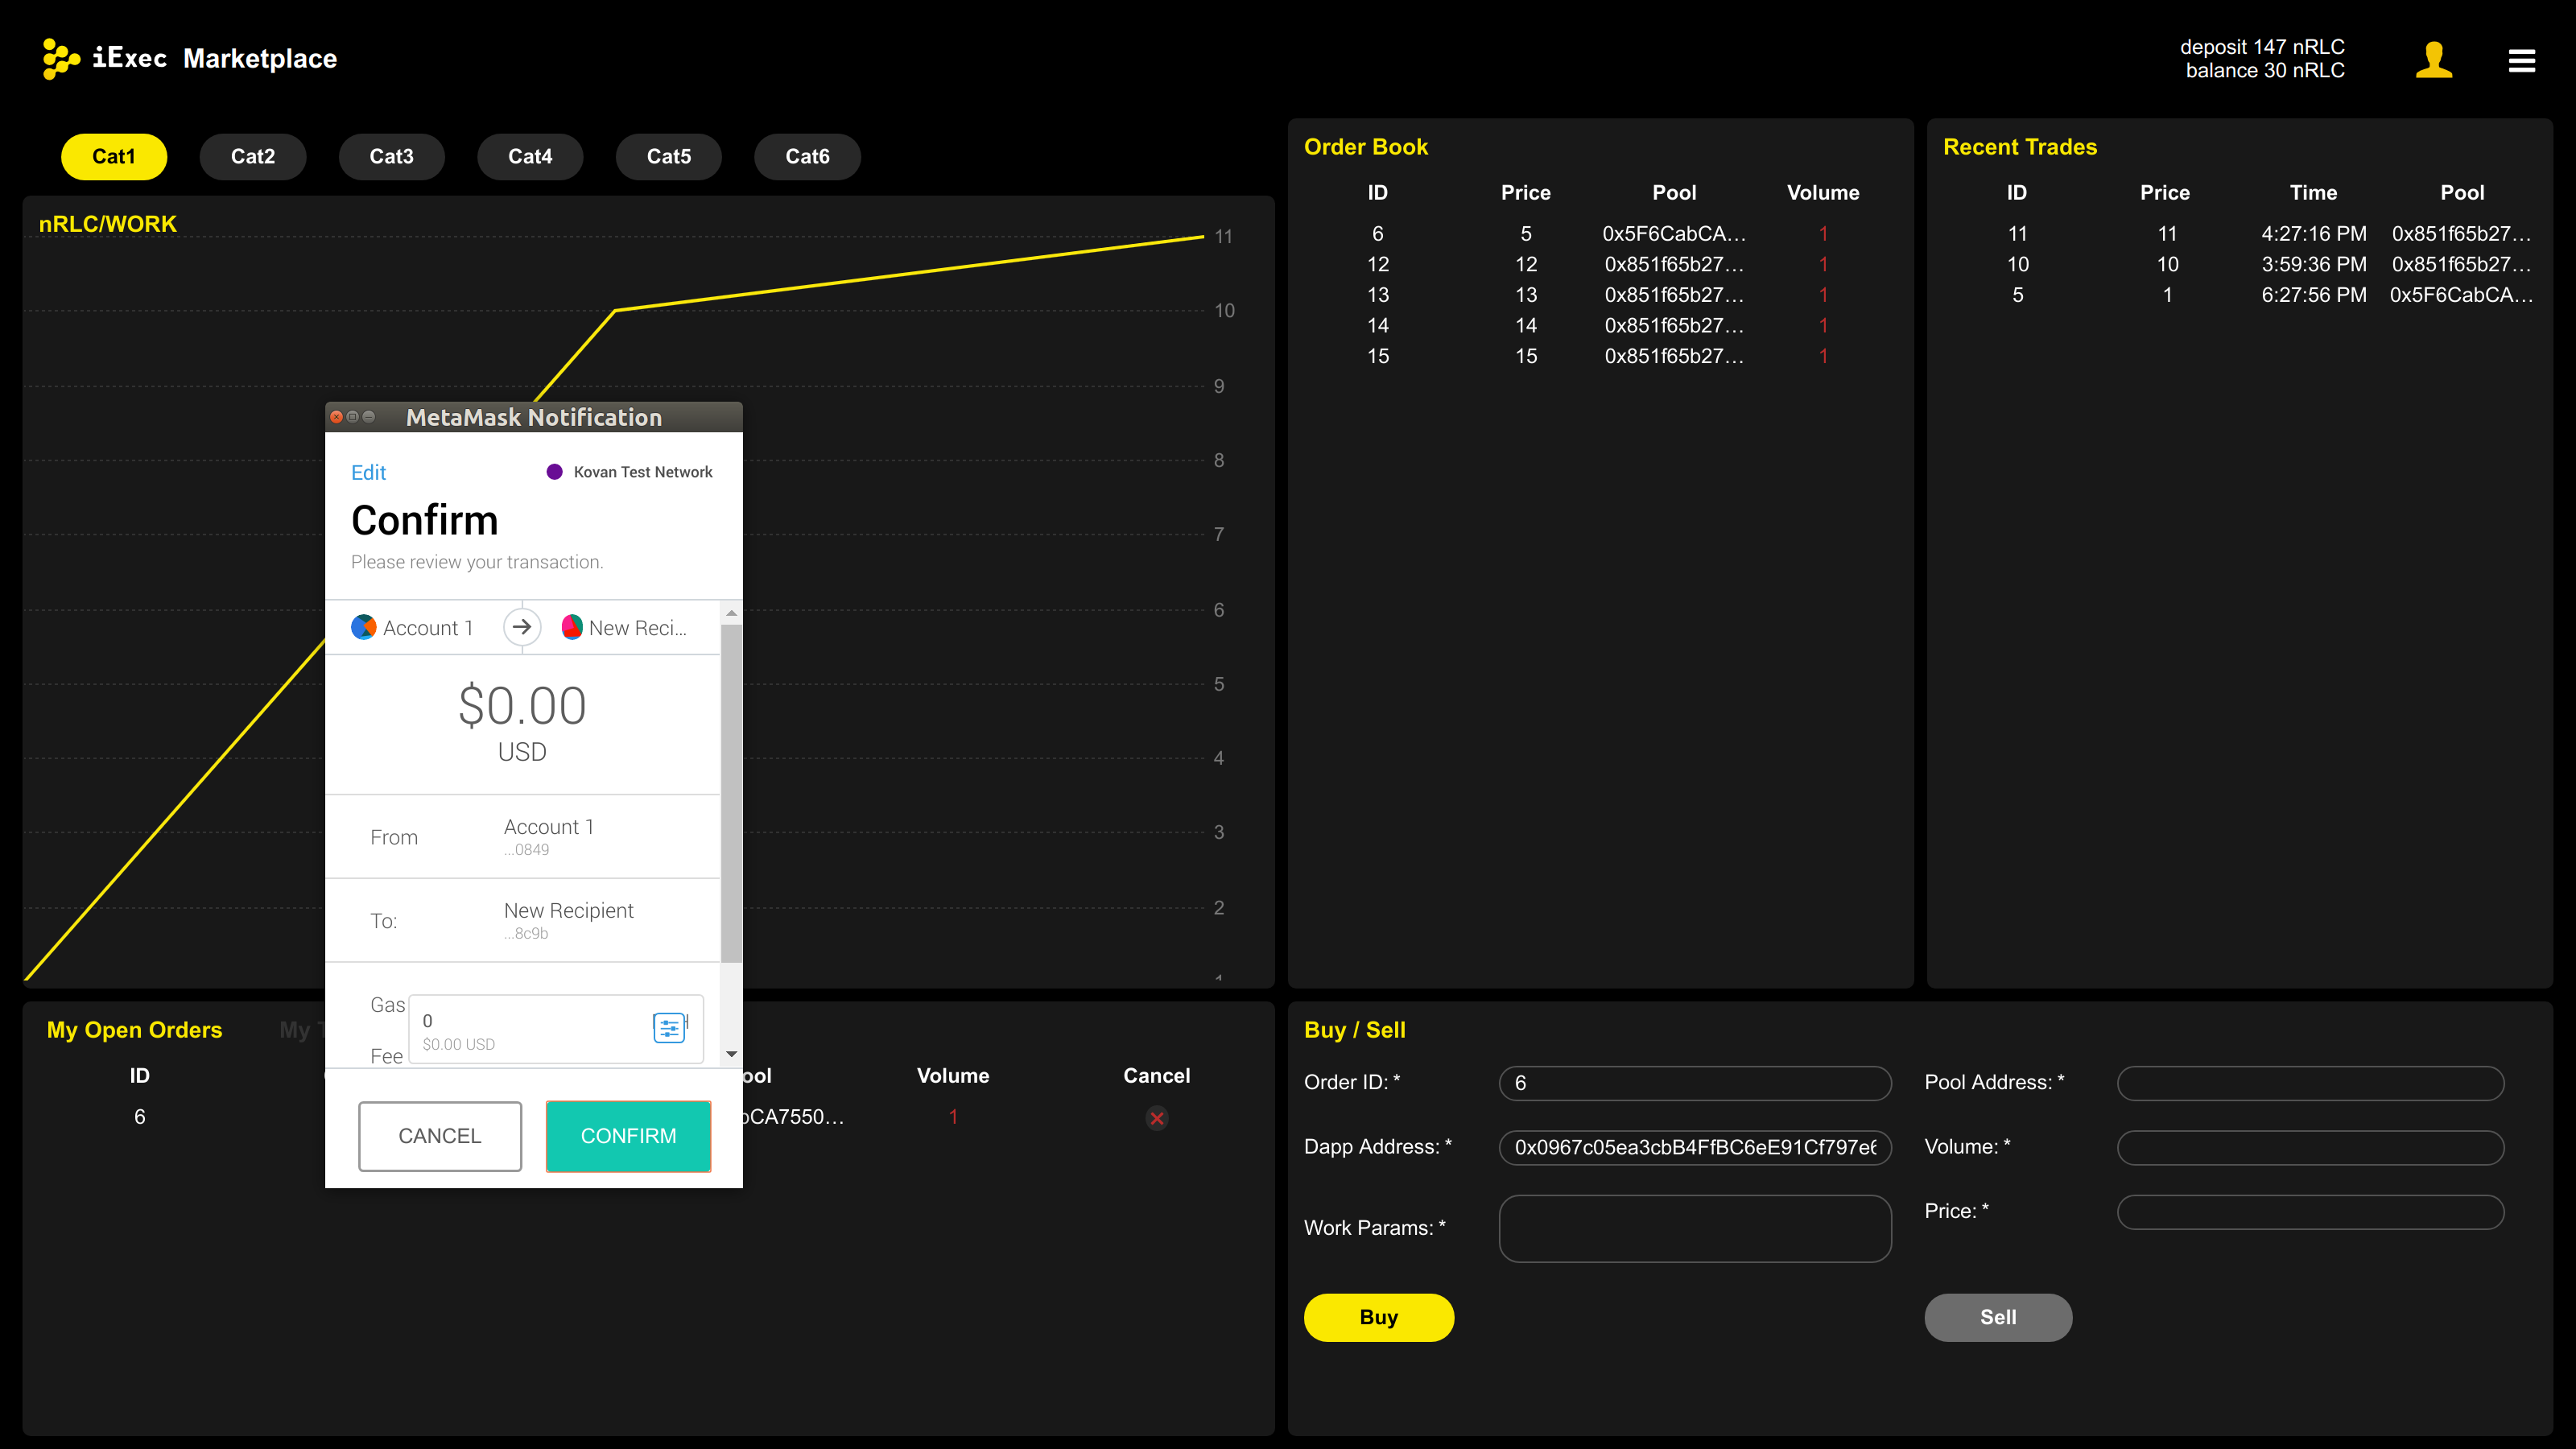2576x1449 pixels.
Task: Click the Edit link in MetaMask
Action: pos(368,472)
